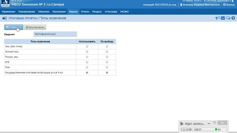Open the Расписание menu
The width and height of the screenshot is (237, 133).
click(59, 11)
